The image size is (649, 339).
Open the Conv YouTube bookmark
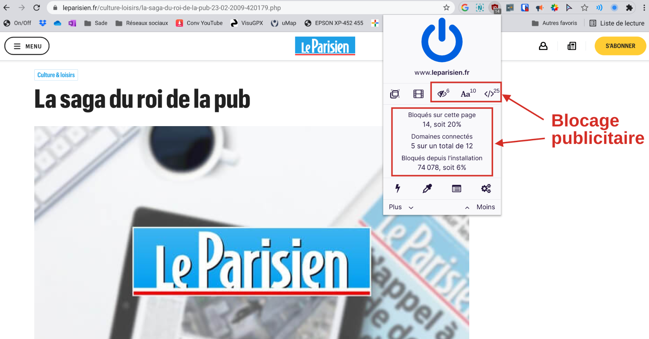point(199,23)
